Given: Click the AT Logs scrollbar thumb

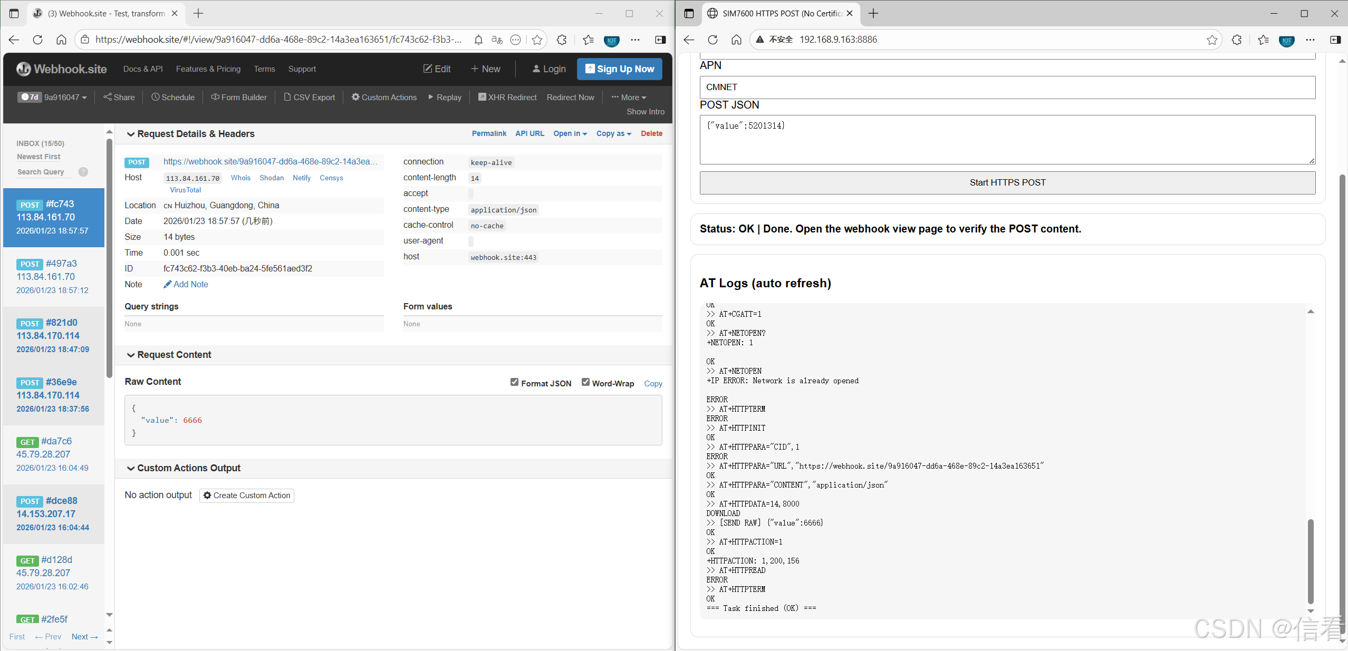Looking at the screenshot, I should pos(1311,561).
